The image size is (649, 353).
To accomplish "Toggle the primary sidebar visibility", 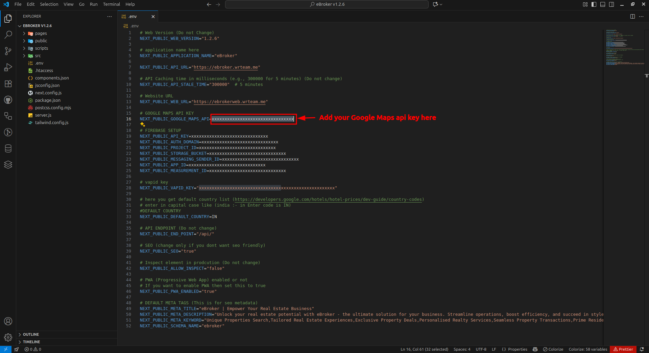I will click(593, 4).
